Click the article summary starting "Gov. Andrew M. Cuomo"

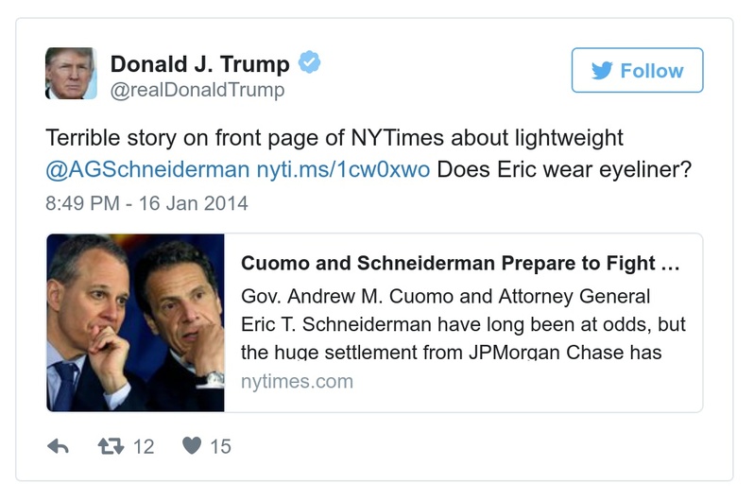[463, 324]
